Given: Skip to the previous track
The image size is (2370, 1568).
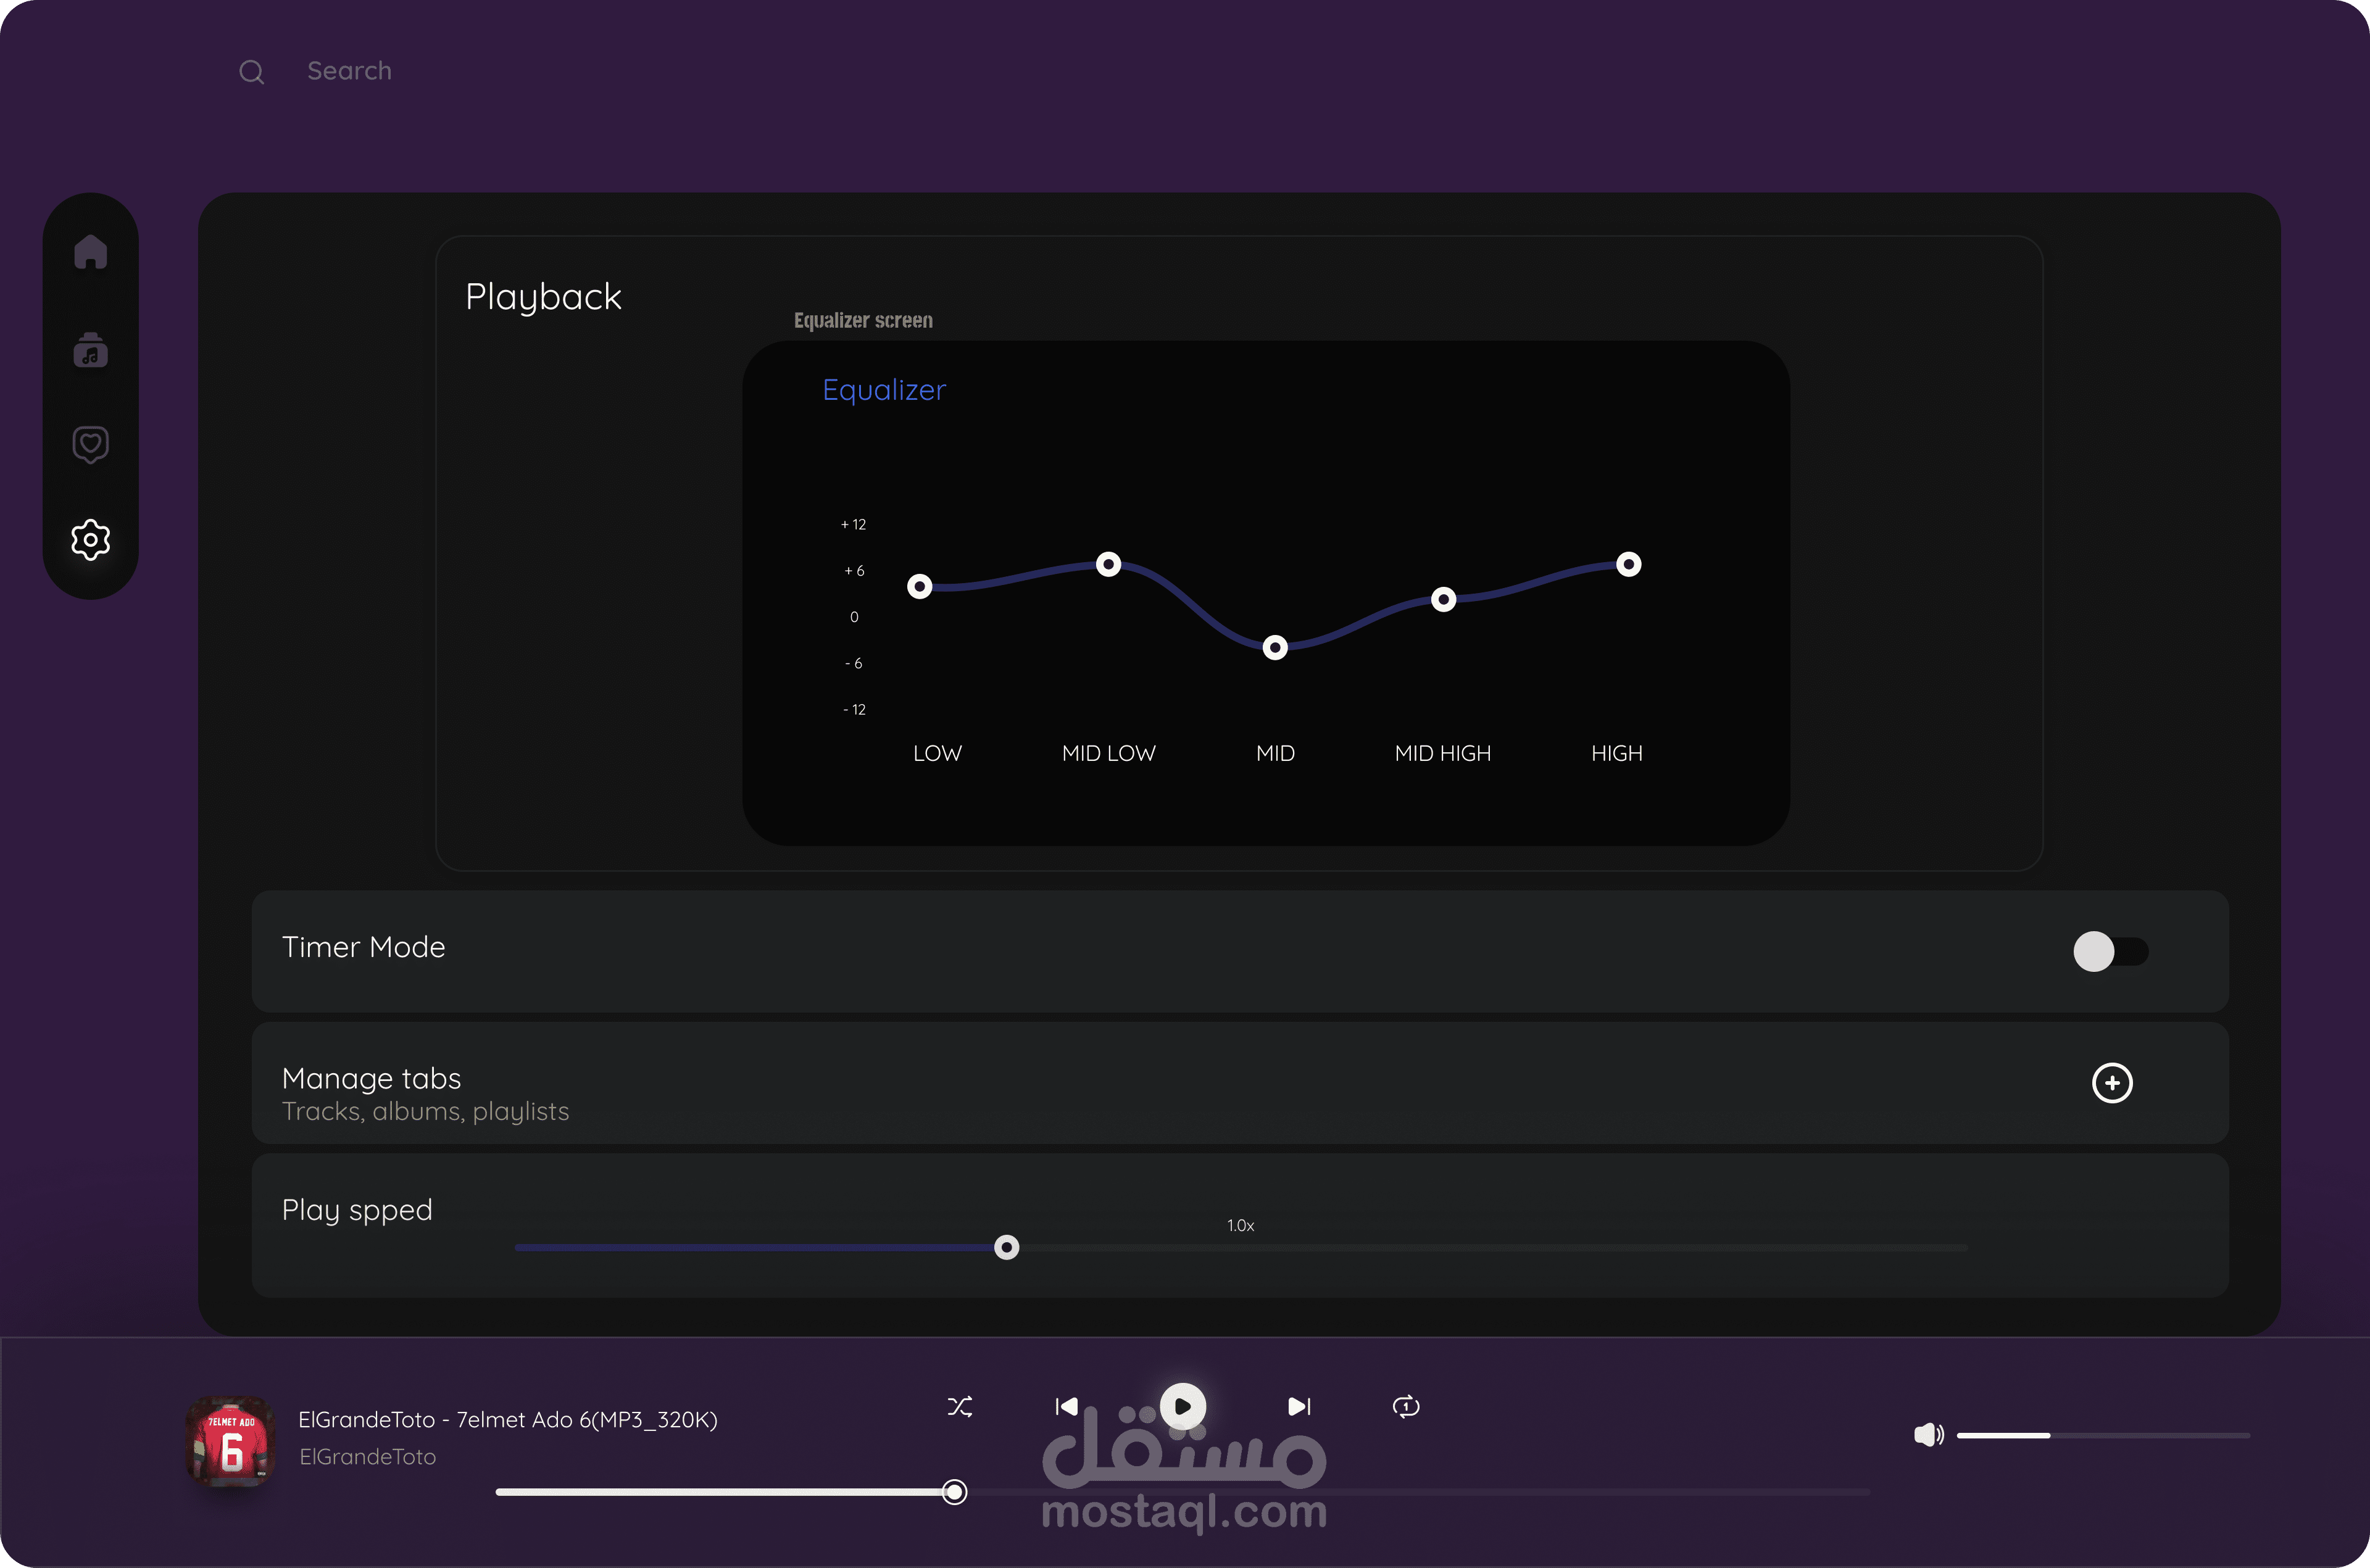Looking at the screenshot, I should point(1066,1407).
